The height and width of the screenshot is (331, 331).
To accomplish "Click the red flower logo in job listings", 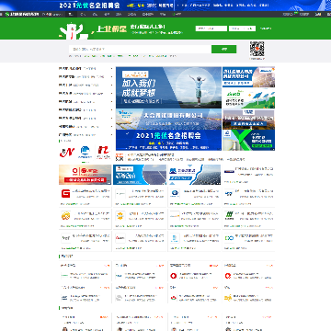I will pos(173,298).
